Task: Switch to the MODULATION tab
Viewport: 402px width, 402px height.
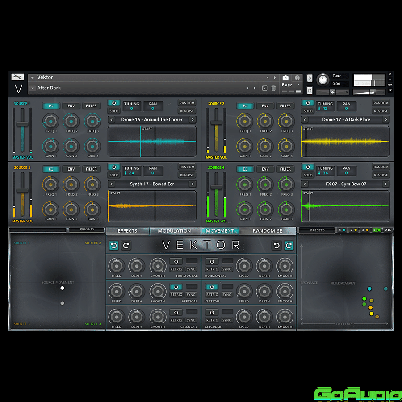Action: point(174,231)
